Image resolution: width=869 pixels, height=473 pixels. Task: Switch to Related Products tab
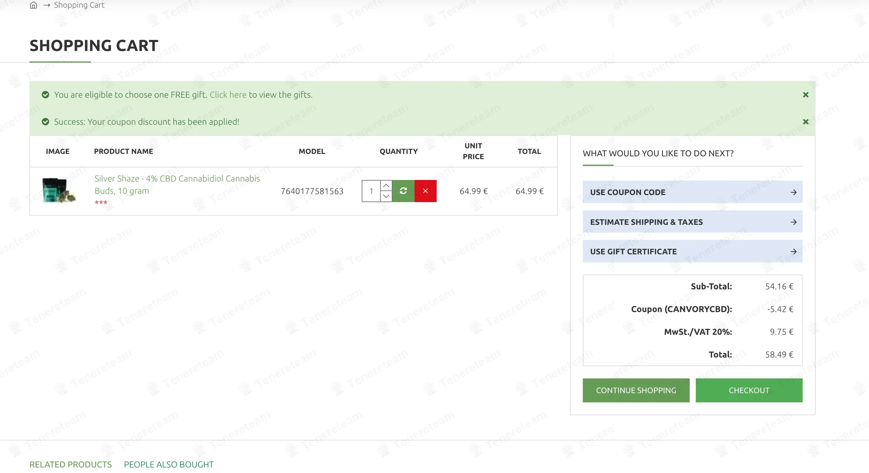click(x=71, y=464)
